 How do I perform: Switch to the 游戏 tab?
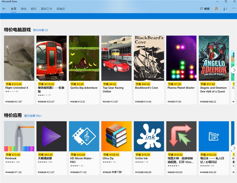click(x=23, y=9)
